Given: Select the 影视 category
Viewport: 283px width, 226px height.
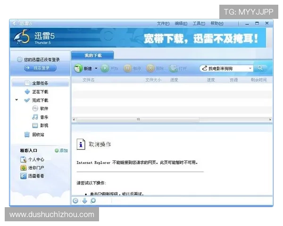Looking at the screenshot, I should tap(44, 125).
